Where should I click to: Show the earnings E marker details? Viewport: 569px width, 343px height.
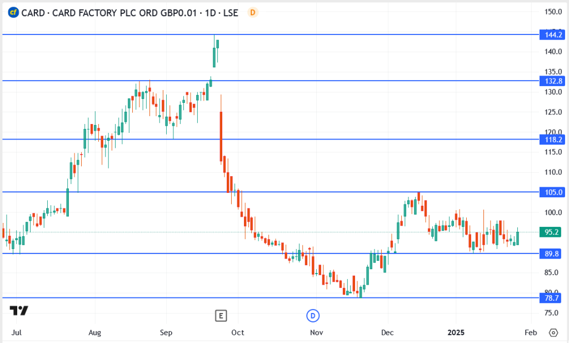[221, 316]
